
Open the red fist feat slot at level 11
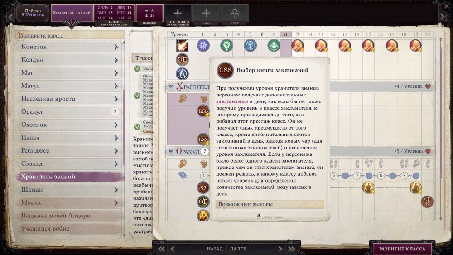321,46
